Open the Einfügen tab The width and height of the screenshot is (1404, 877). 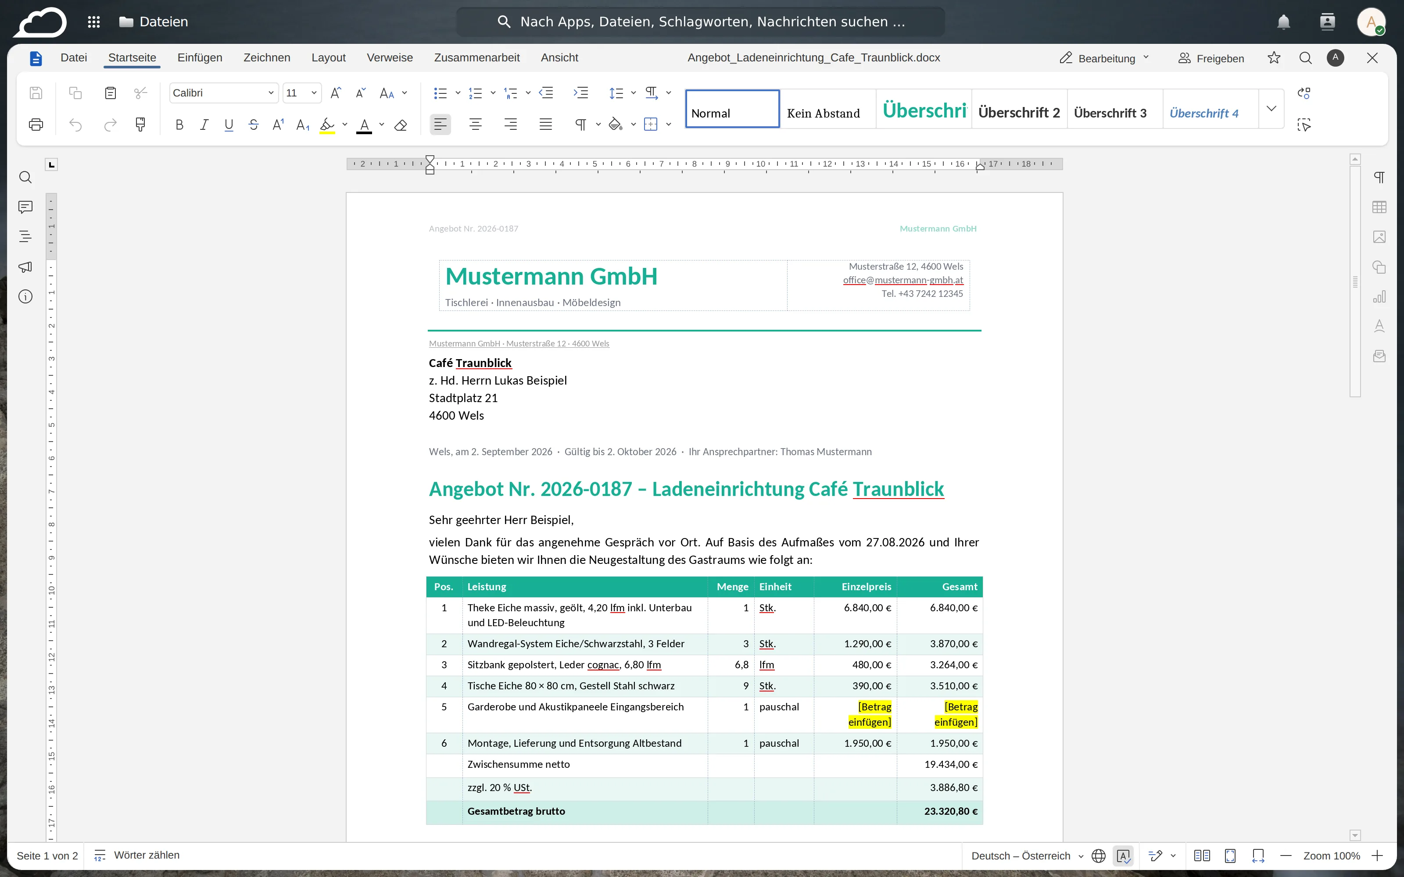point(200,57)
